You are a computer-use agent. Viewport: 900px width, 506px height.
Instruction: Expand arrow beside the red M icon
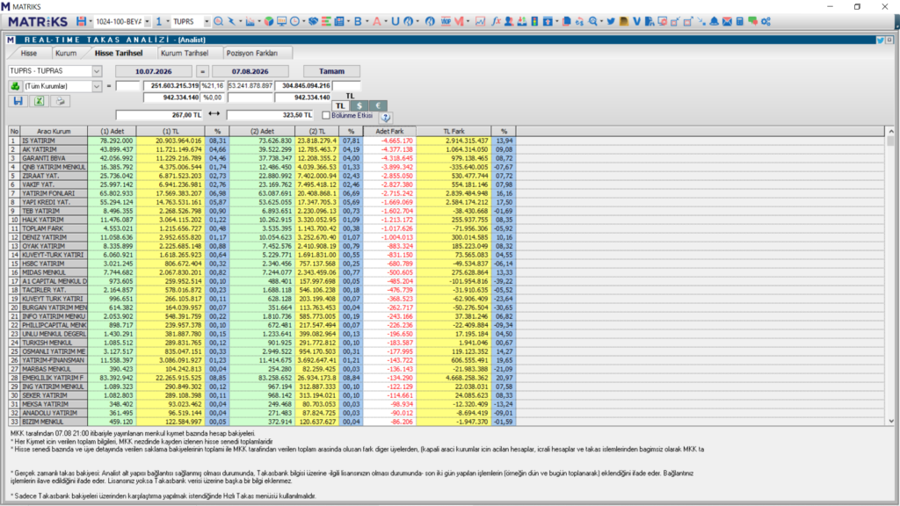[468, 21]
